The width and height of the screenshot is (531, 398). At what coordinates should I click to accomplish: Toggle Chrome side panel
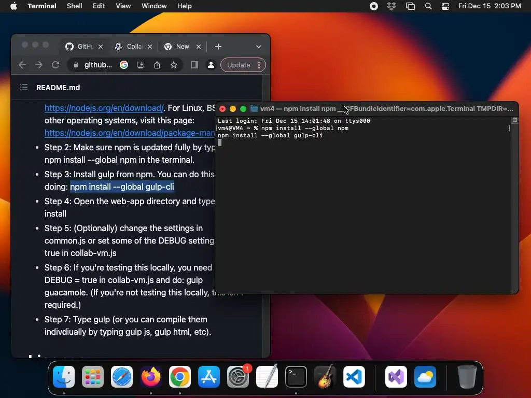click(194, 65)
